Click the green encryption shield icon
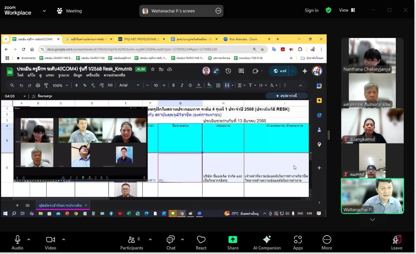Screen dimensions: 416x254 pos(329,10)
